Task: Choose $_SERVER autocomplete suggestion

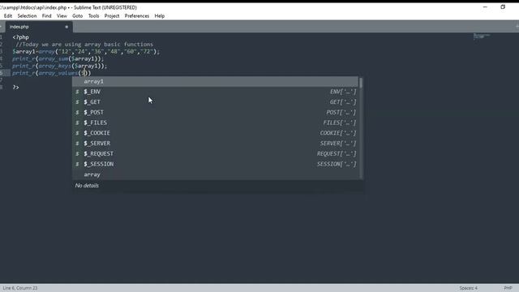Action: [x=215, y=144]
